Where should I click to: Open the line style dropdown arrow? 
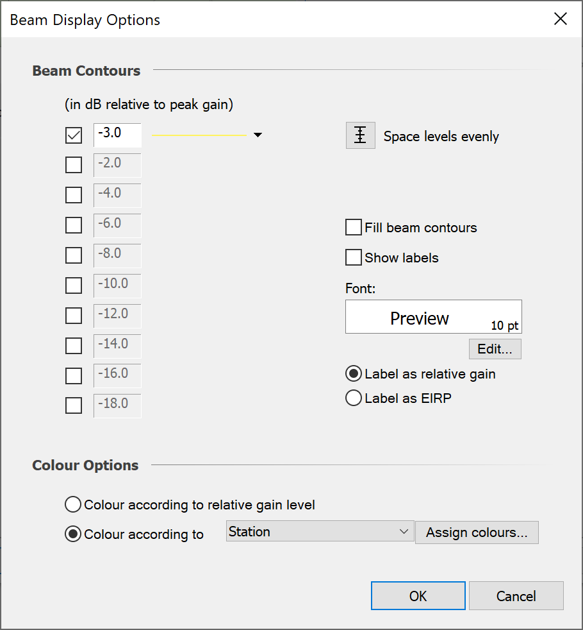point(258,135)
